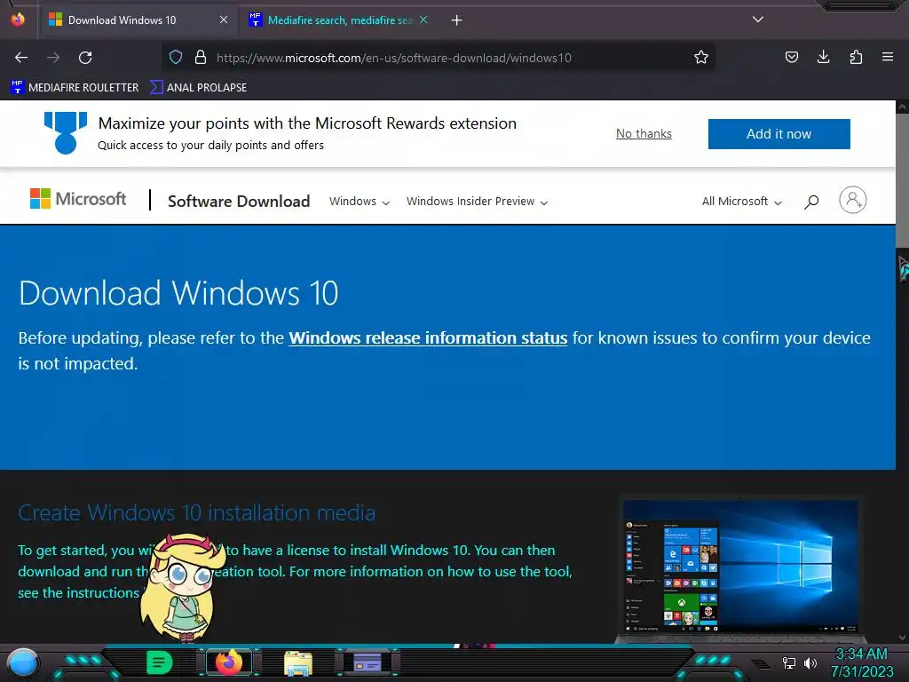Screen dimensions: 909x682
Task: Click the Microsoft logo
Action: (x=78, y=199)
